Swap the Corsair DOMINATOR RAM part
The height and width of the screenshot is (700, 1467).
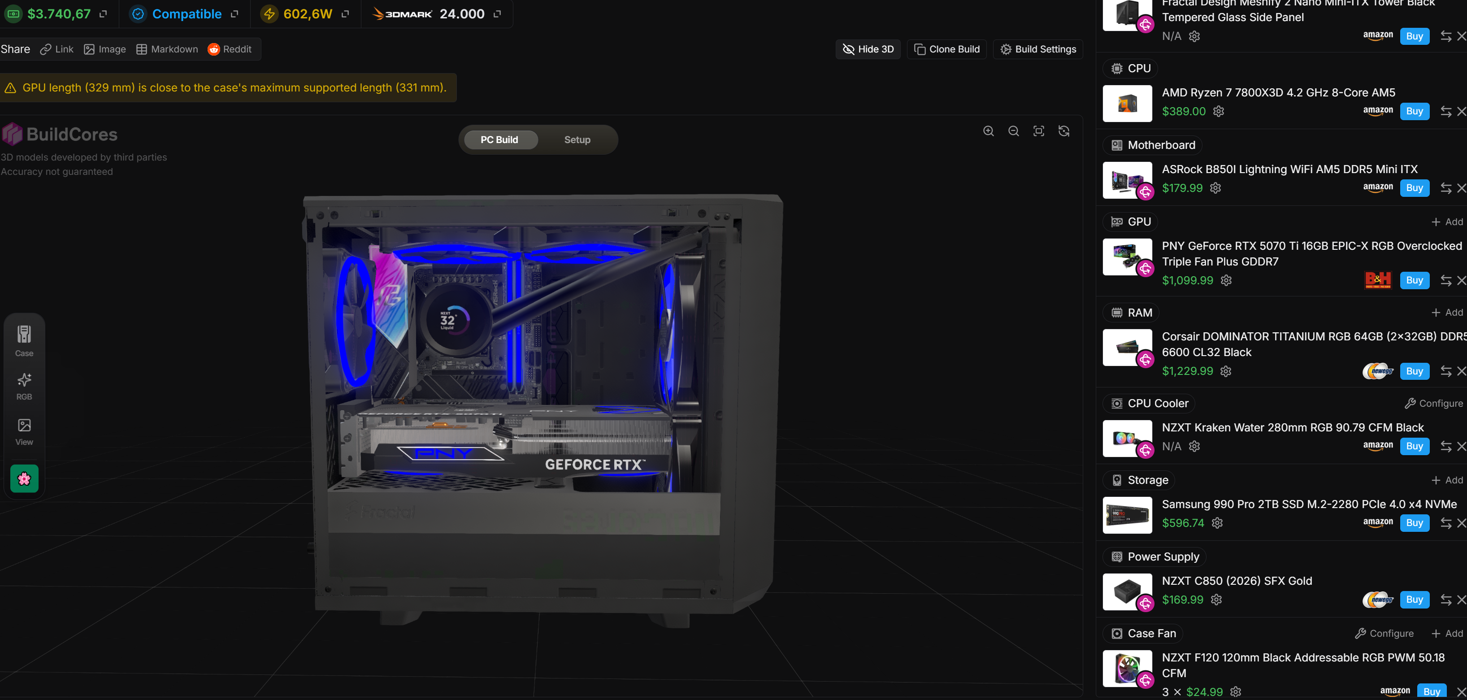(x=1445, y=371)
